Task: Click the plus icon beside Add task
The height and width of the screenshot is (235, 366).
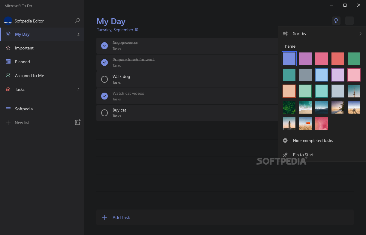Action: (104, 218)
